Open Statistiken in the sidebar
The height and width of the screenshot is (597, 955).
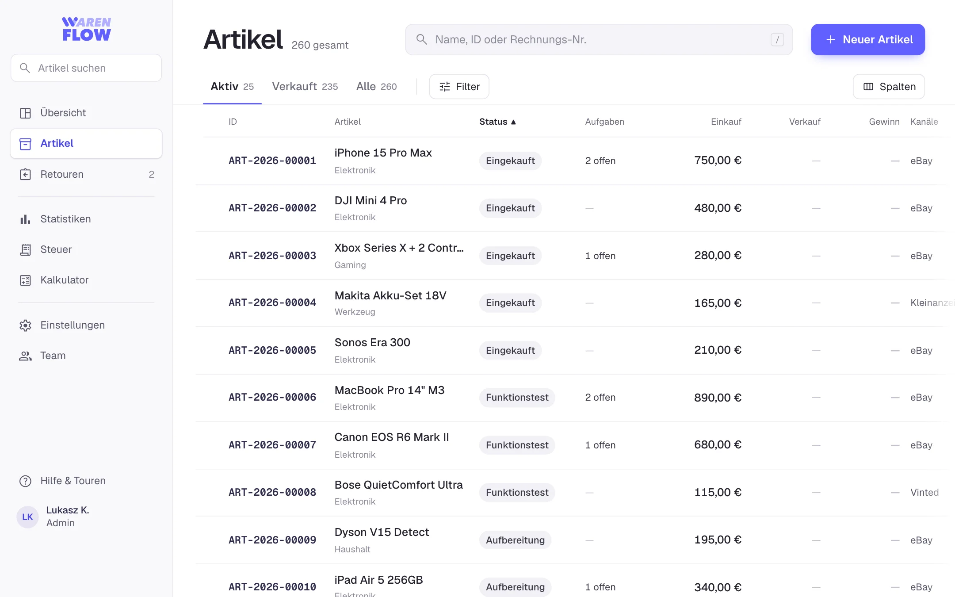(86, 219)
